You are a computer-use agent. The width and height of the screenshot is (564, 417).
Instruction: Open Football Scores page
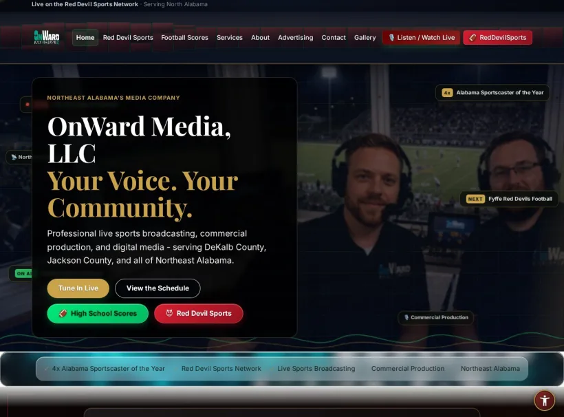(184, 37)
